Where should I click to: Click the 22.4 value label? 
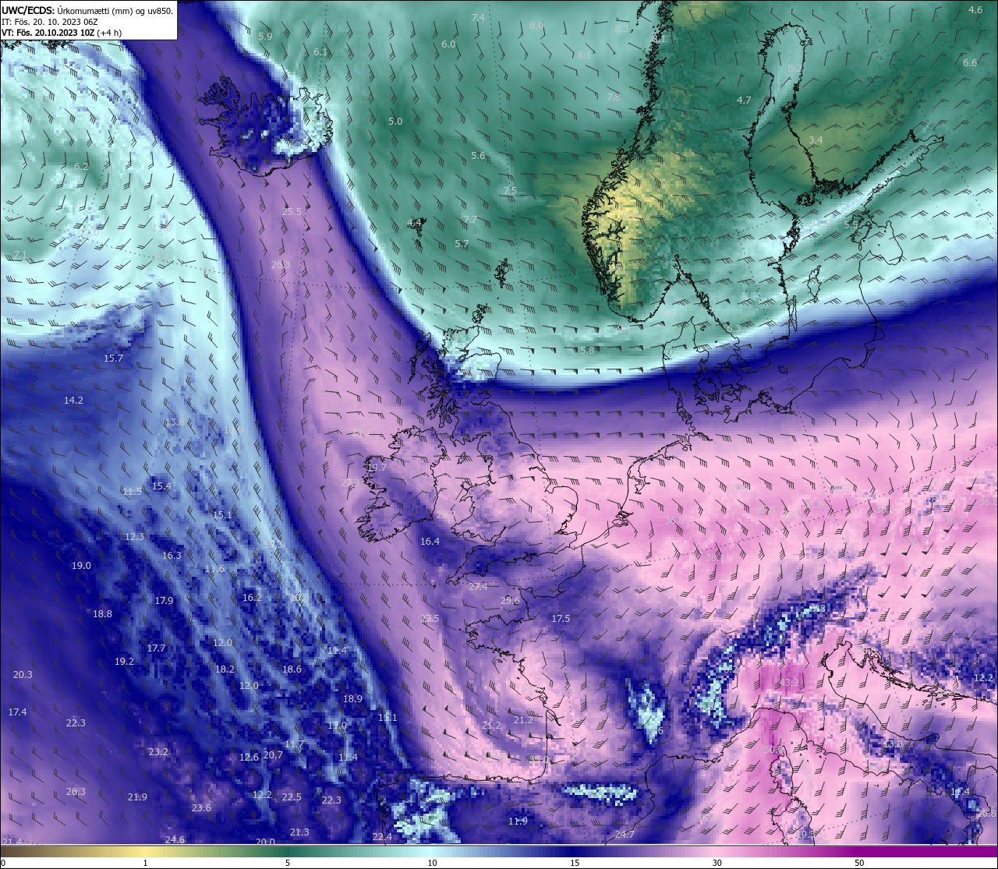point(382,836)
